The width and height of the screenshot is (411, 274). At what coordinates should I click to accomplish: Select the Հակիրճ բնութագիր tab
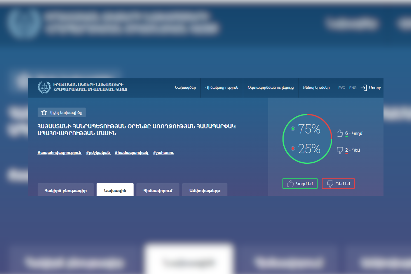coord(65,190)
